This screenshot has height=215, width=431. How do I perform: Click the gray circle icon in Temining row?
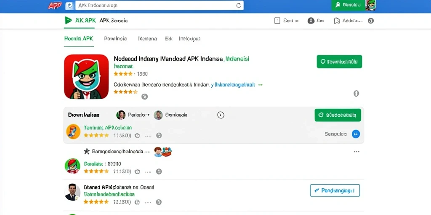[159, 136]
